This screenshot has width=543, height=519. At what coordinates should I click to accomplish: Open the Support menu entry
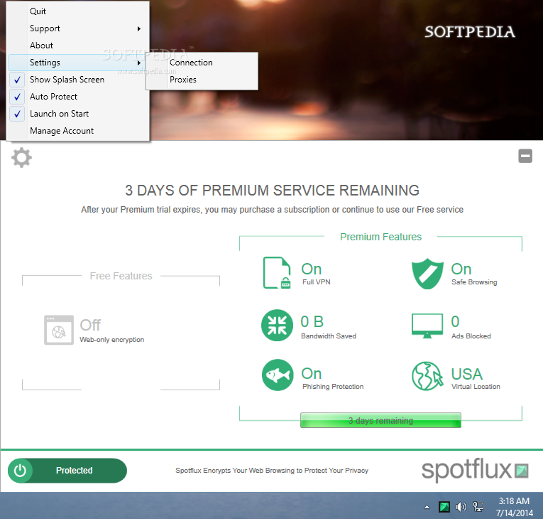click(78, 28)
